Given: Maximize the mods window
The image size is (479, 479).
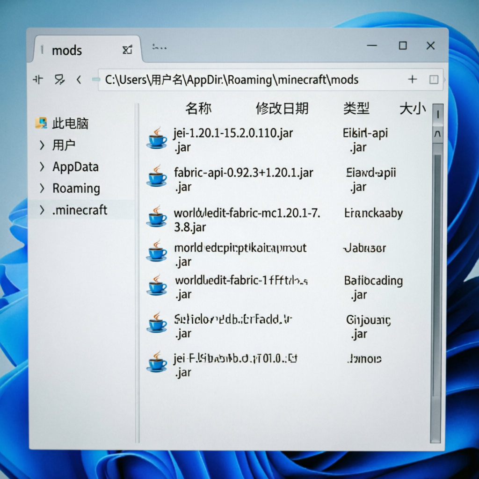Looking at the screenshot, I should pos(403,45).
